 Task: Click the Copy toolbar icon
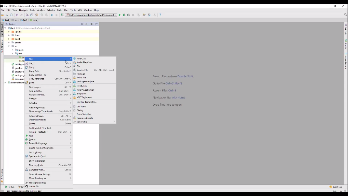(32, 15)
